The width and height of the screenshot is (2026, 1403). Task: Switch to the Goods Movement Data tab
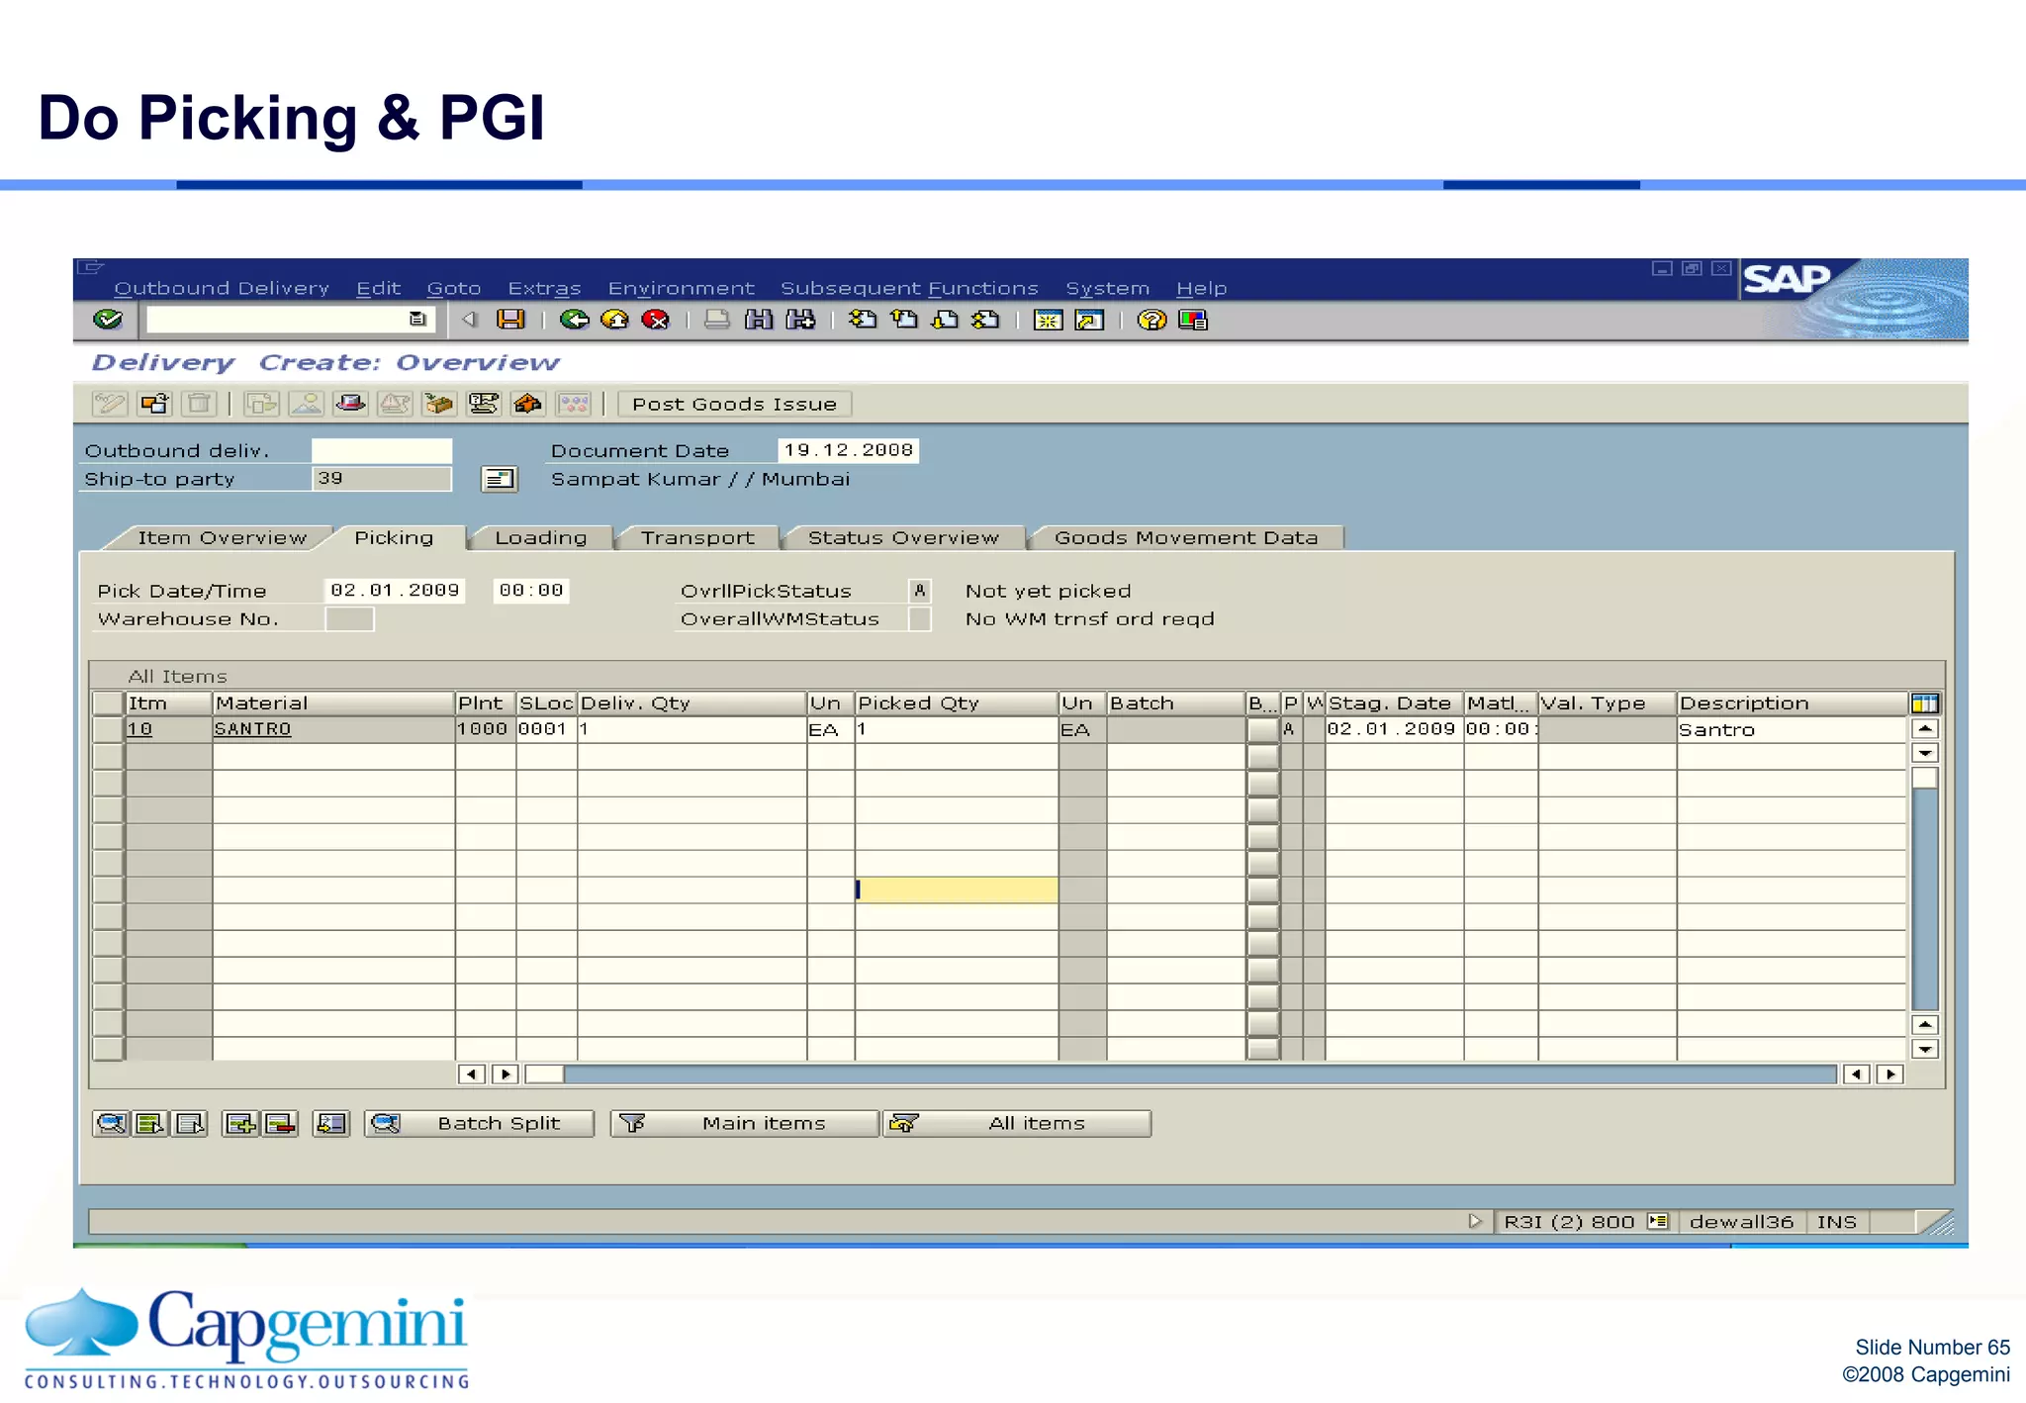pyautogui.click(x=1186, y=537)
